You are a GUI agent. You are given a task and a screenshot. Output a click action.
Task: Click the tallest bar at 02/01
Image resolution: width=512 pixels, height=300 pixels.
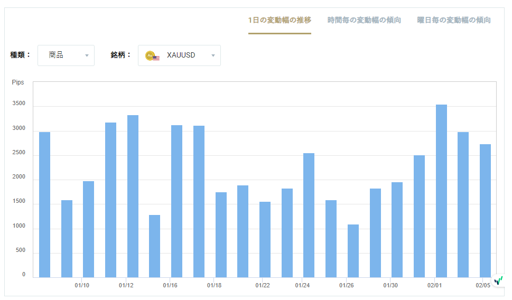pos(442,191)
